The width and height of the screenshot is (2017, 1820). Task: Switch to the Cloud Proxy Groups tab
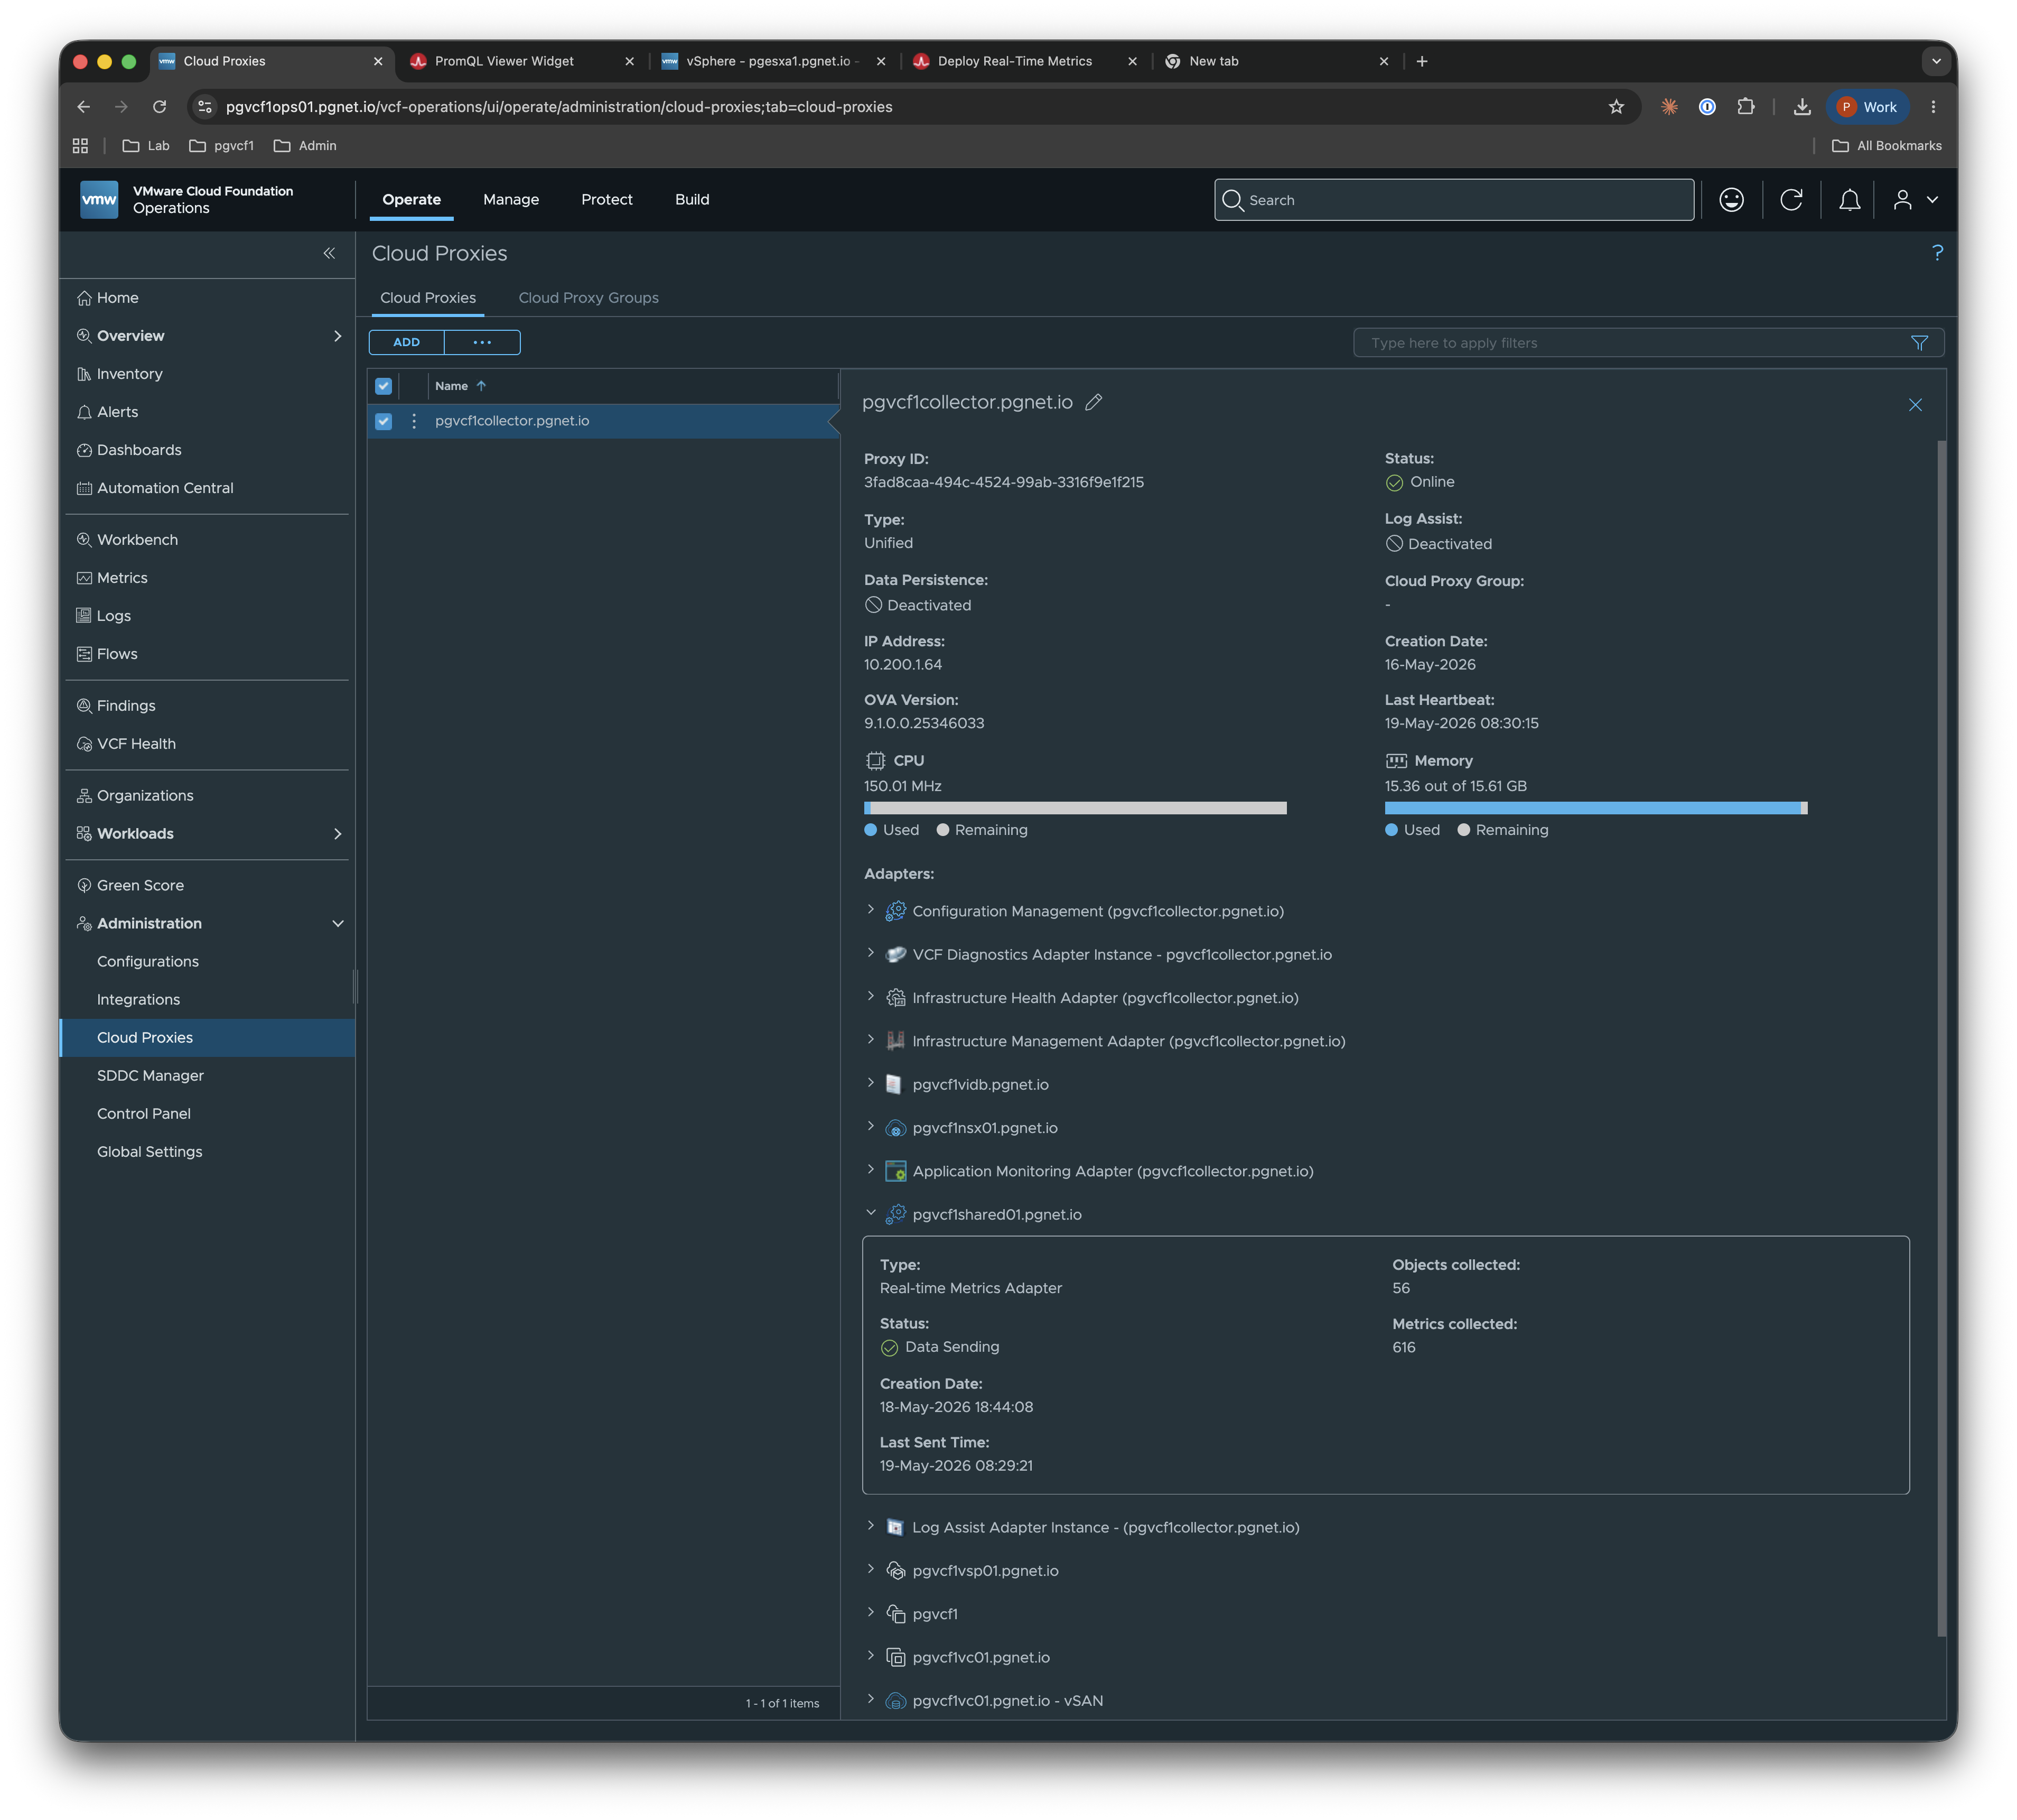tap(587, 298)
